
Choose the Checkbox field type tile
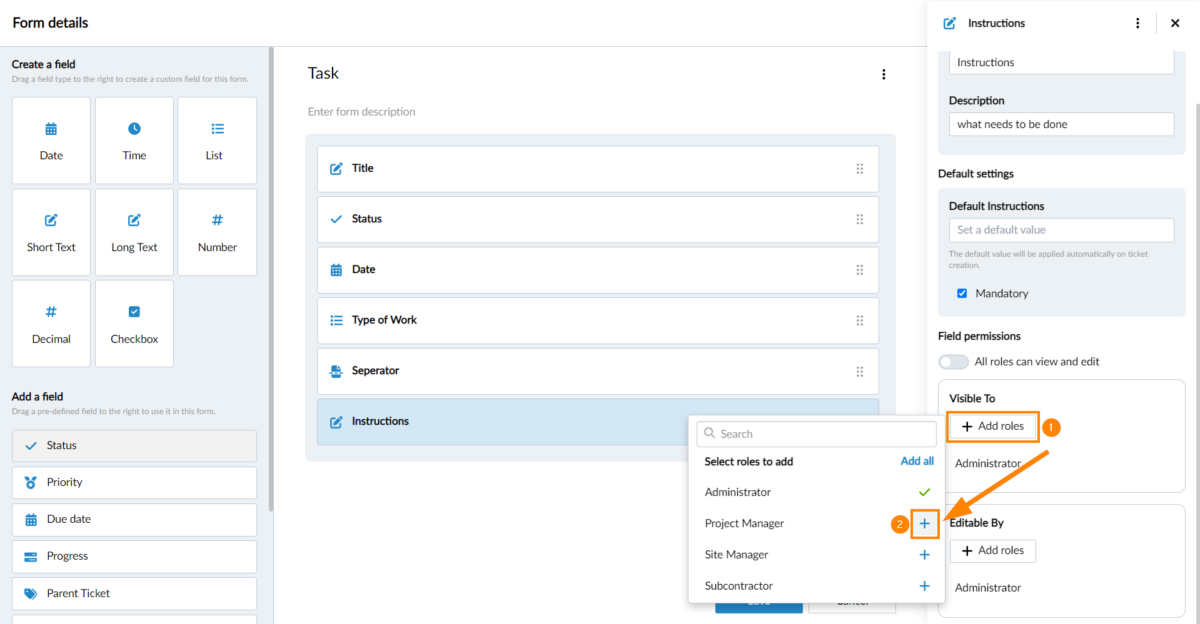(x=134, y=324)
